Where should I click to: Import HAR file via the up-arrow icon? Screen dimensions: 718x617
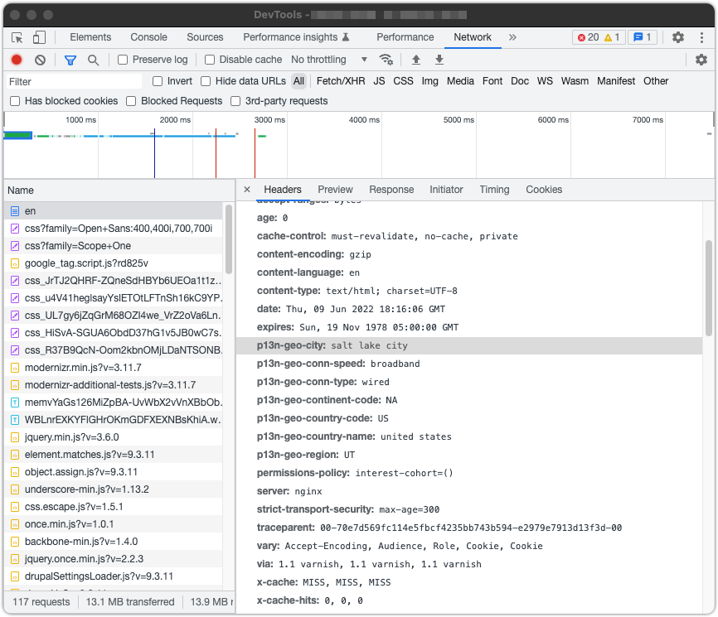[415, 60]
